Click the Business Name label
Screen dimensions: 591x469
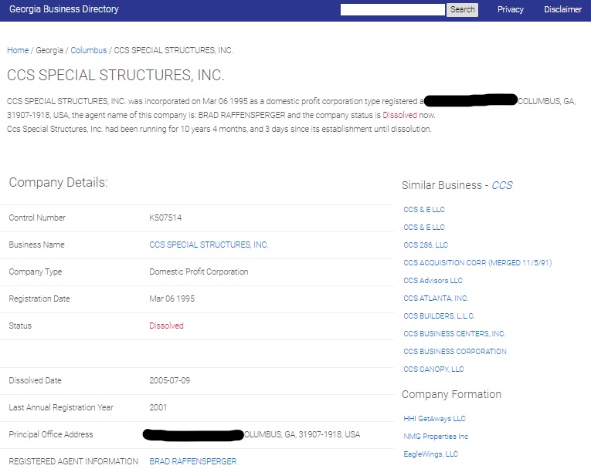click(36, 245)
